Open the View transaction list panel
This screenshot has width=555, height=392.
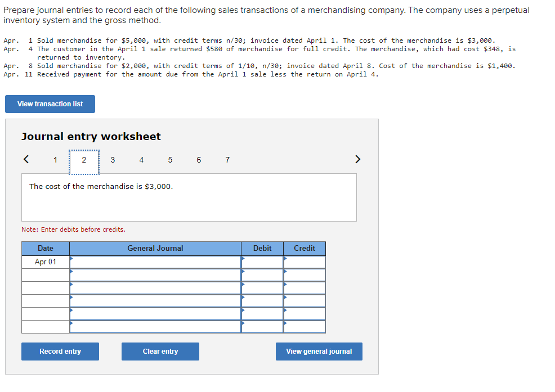50,104
